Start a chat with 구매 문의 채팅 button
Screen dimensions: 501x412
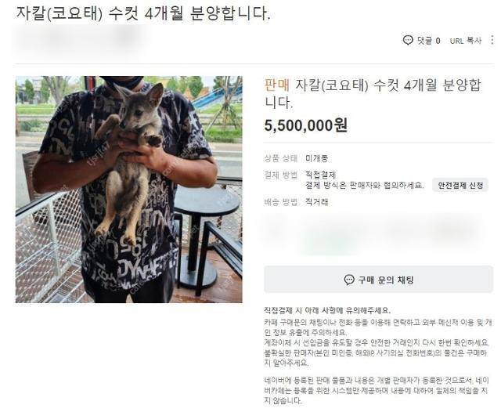pos(378,279)
